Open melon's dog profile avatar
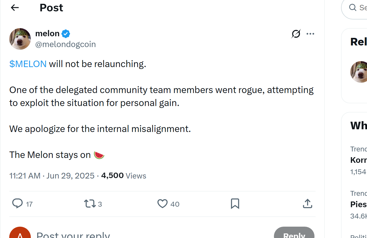 tap(20, 39)
